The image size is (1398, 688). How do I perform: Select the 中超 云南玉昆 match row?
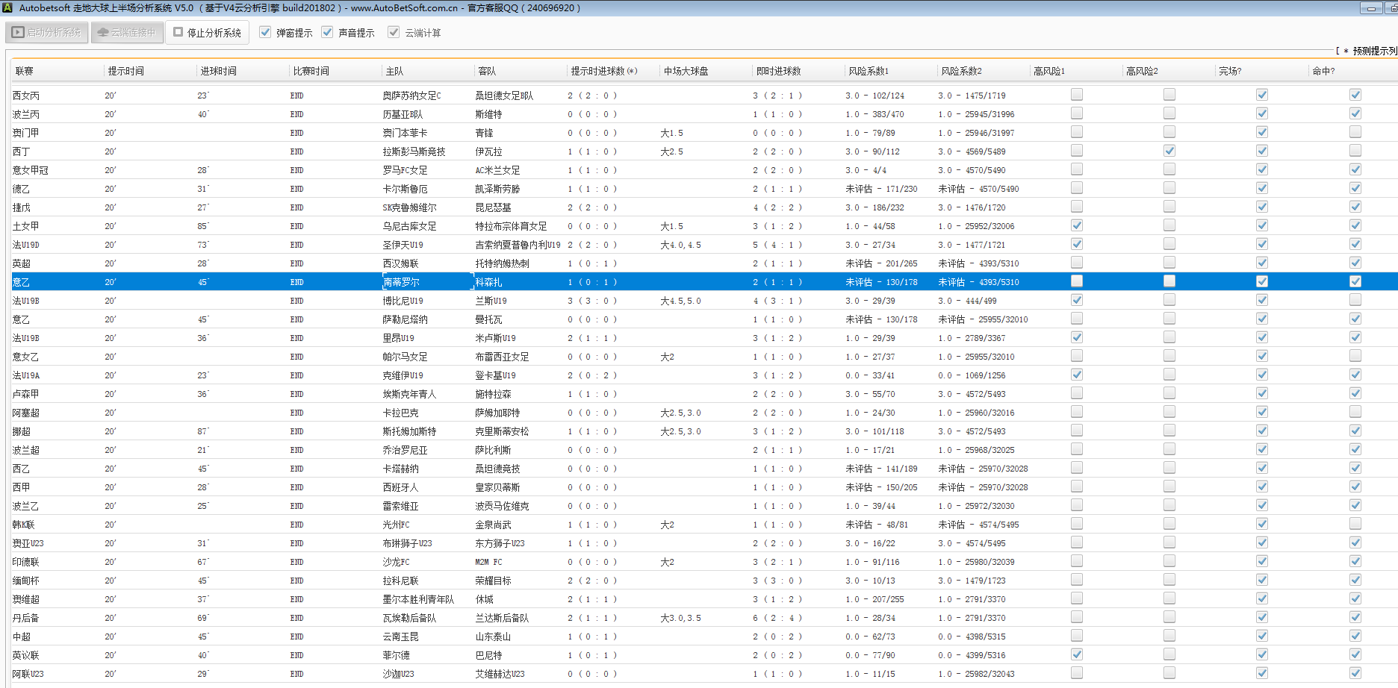(x=400, y=637)
